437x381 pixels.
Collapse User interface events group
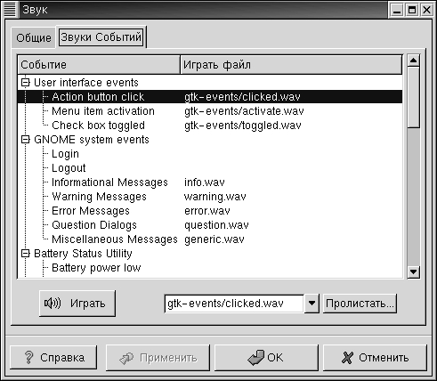(26, 82)
